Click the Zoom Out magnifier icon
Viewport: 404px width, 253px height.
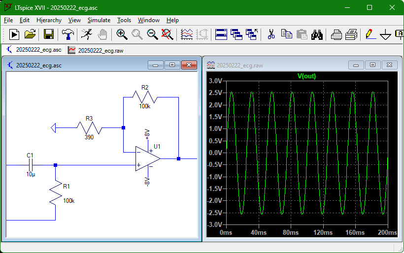[152, 34]
